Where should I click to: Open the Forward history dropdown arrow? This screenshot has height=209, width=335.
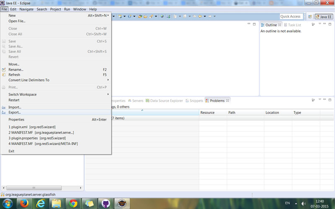pyautogui.click(x=214, y=16)
